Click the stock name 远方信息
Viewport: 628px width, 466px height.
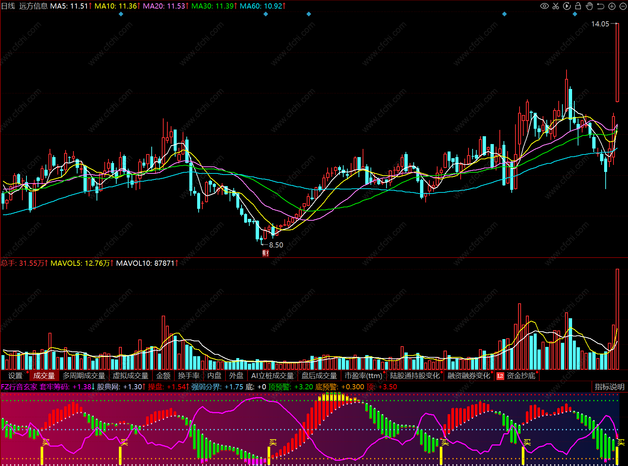tap(34, 6)
